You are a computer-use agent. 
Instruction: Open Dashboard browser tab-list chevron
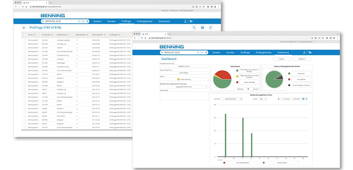(337, 34)
